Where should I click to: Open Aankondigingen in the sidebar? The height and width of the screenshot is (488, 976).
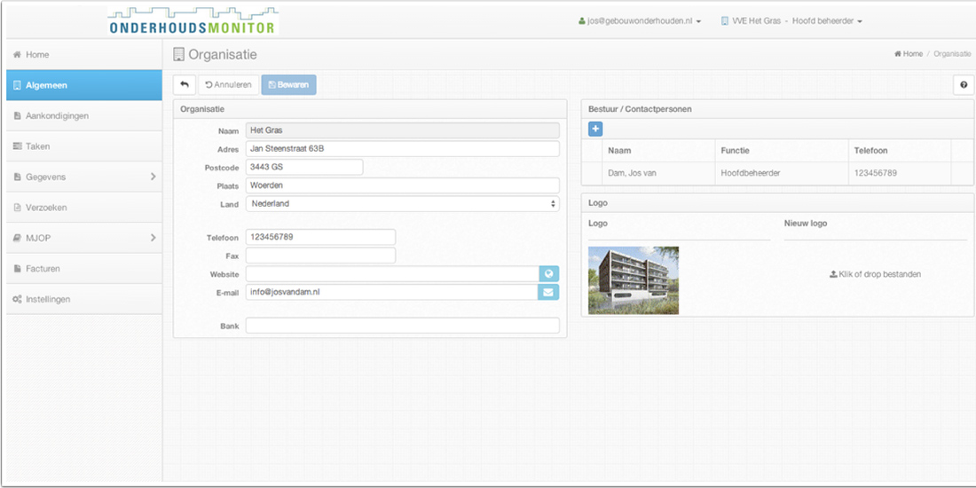(x=57, y=116)
